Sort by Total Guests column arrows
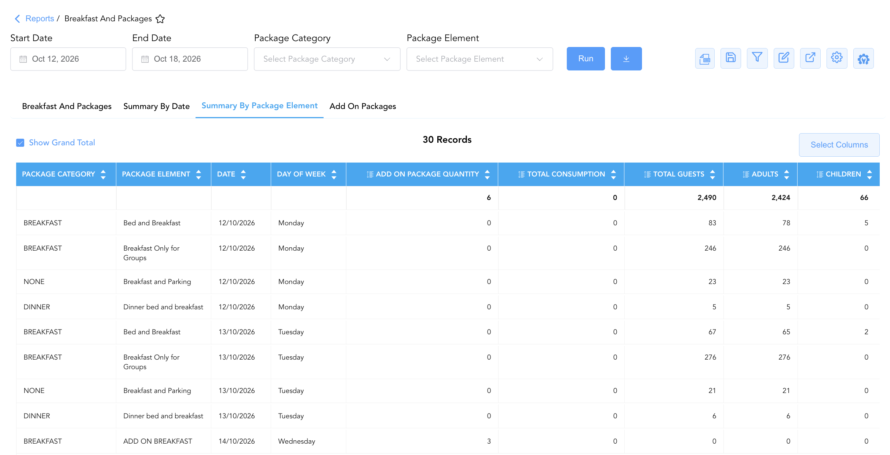Screen dimensions: 890x455 pos(712,174)
